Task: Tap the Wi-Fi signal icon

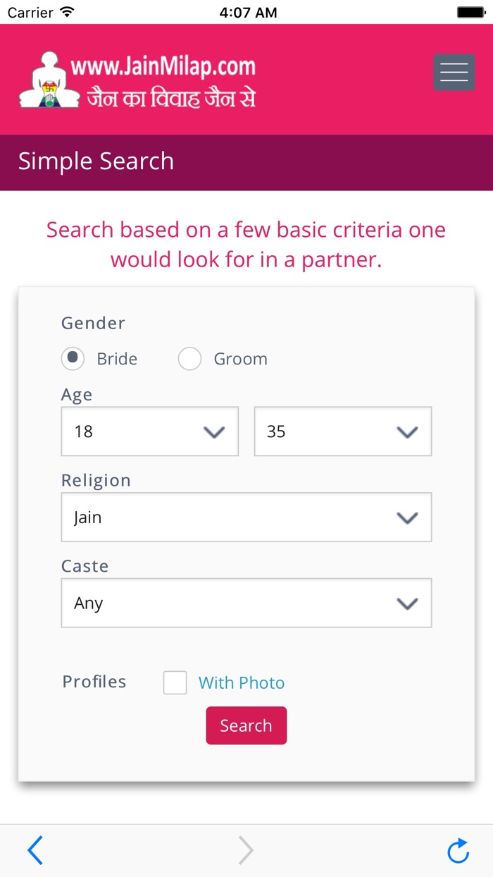Action: click(67, 12)
